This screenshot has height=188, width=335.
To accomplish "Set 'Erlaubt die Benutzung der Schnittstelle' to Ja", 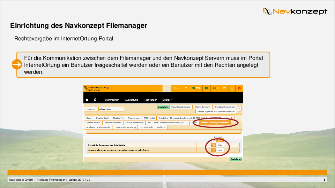I will point(214,145).
